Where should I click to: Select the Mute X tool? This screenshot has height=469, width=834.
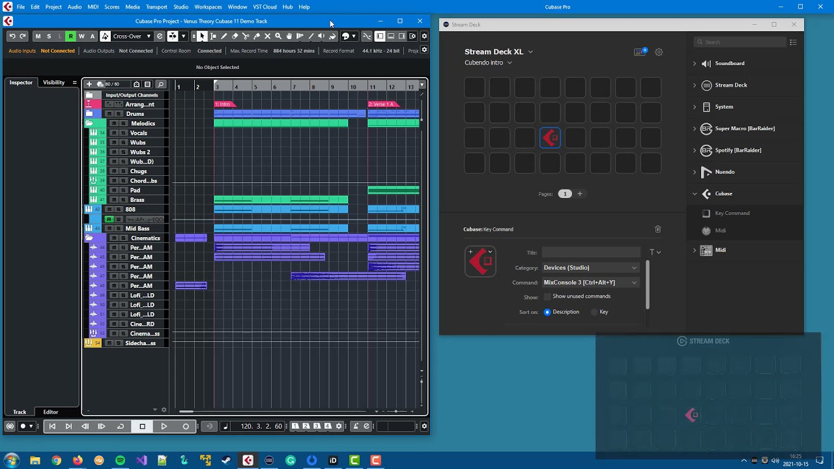tap(267, 36)
